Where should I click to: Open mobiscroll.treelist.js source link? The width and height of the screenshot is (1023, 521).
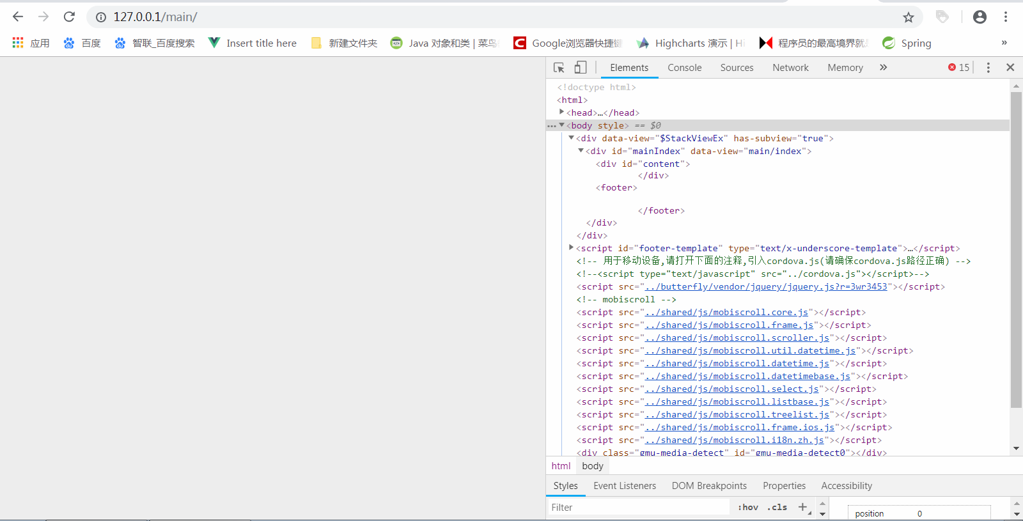tap(737, 415)
